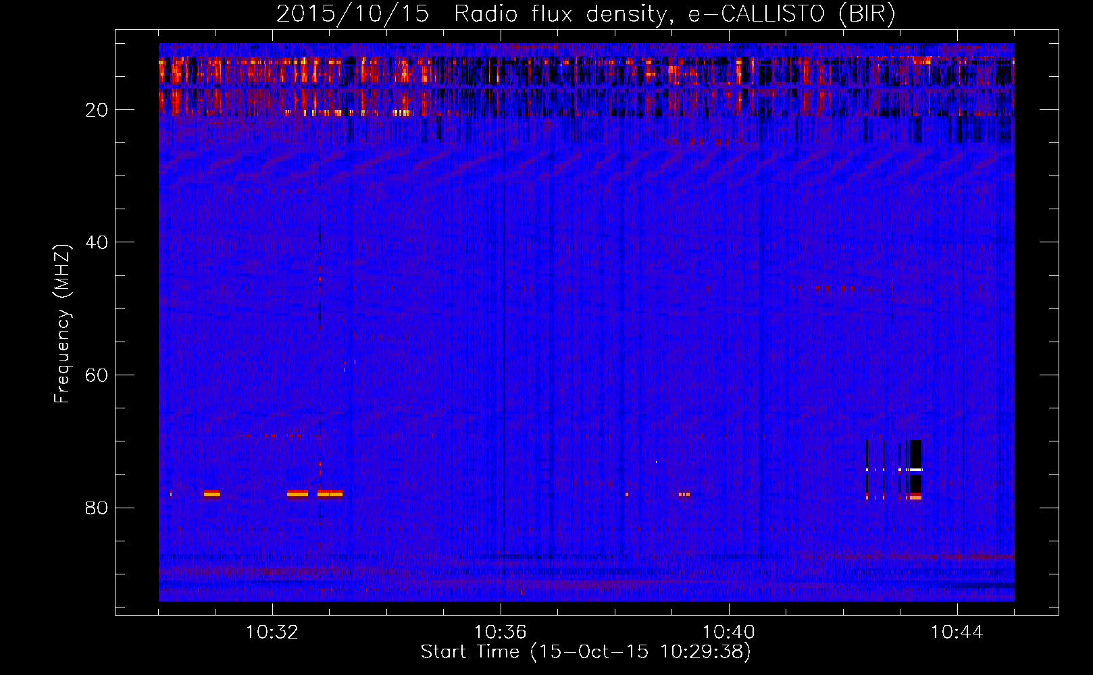This screenshot has height=675, width=1093.
Task: Click the 'Start Time (15-Oct-15 10:29:38)' label
Action: [586, 652]
